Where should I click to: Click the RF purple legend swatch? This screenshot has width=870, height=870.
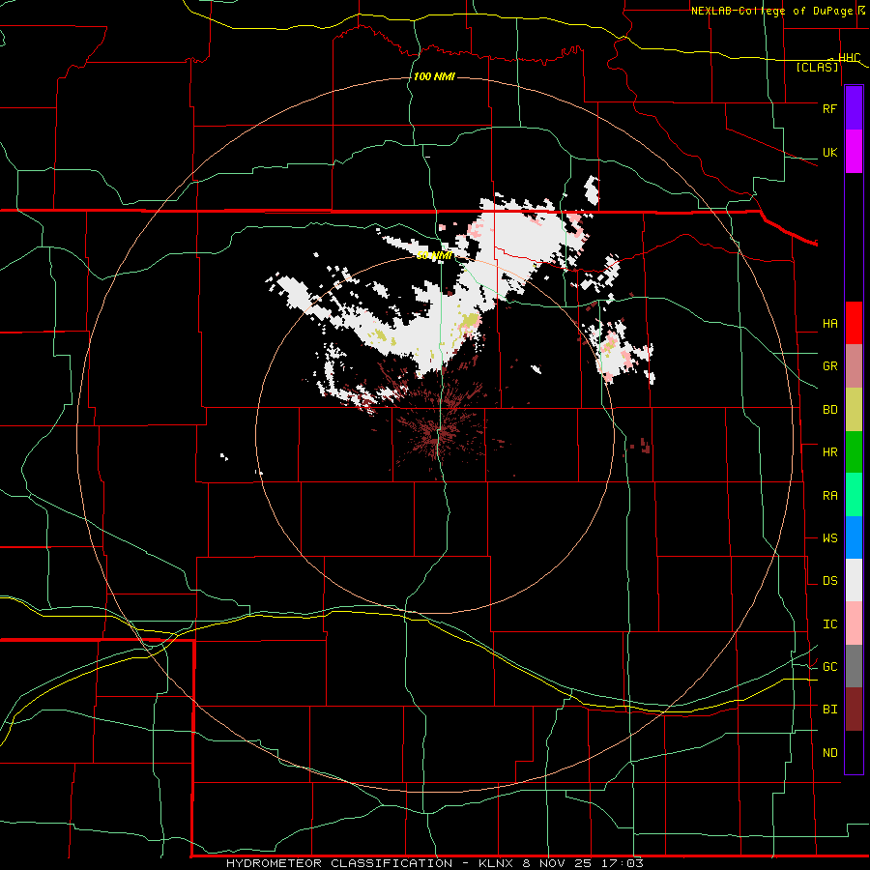click(854, 108)
